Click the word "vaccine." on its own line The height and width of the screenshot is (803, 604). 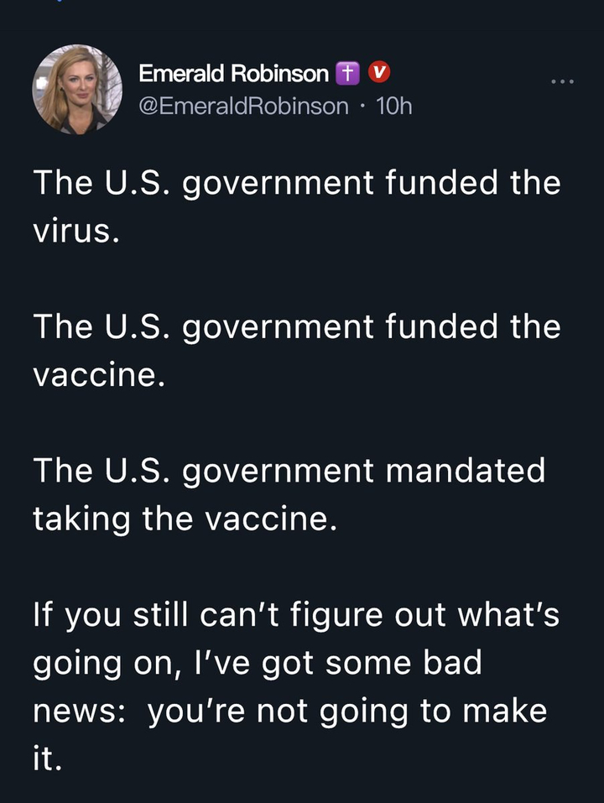point(95,375)
